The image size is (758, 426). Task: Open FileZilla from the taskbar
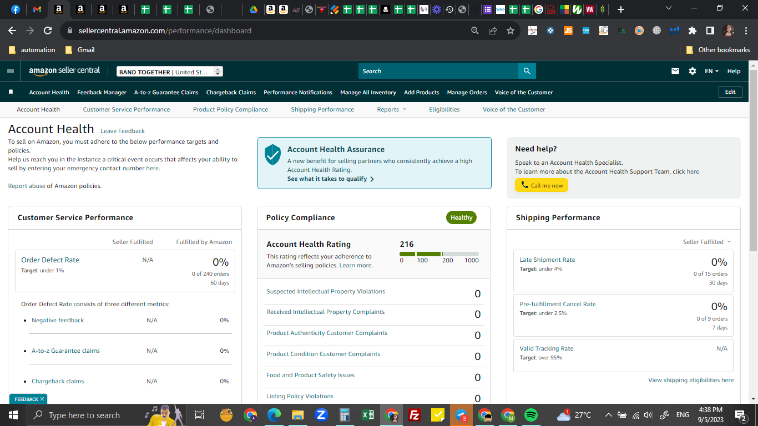coord(414,415)
